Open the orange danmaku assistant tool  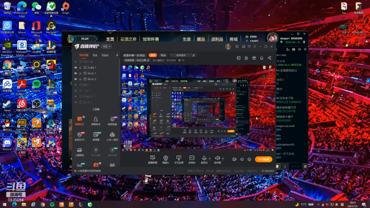point(80,121)
